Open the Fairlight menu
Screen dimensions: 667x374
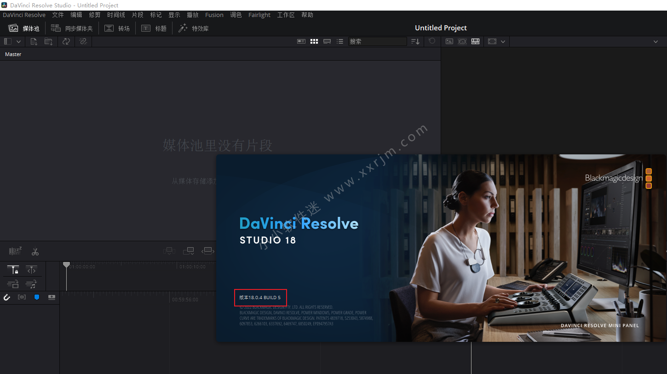coord(259,15)
